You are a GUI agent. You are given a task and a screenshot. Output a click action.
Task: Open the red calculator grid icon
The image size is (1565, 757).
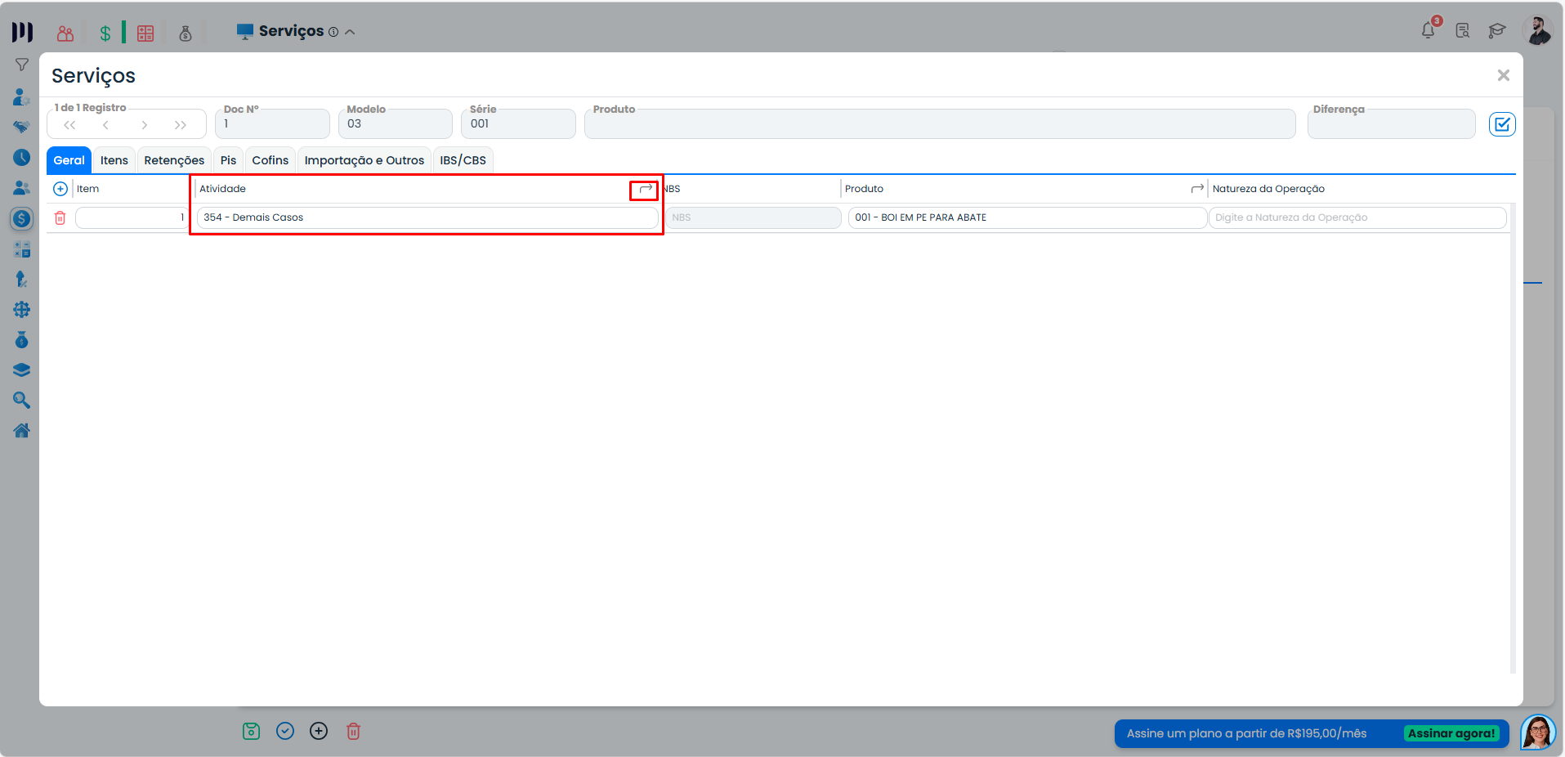(x=145, y=33)
